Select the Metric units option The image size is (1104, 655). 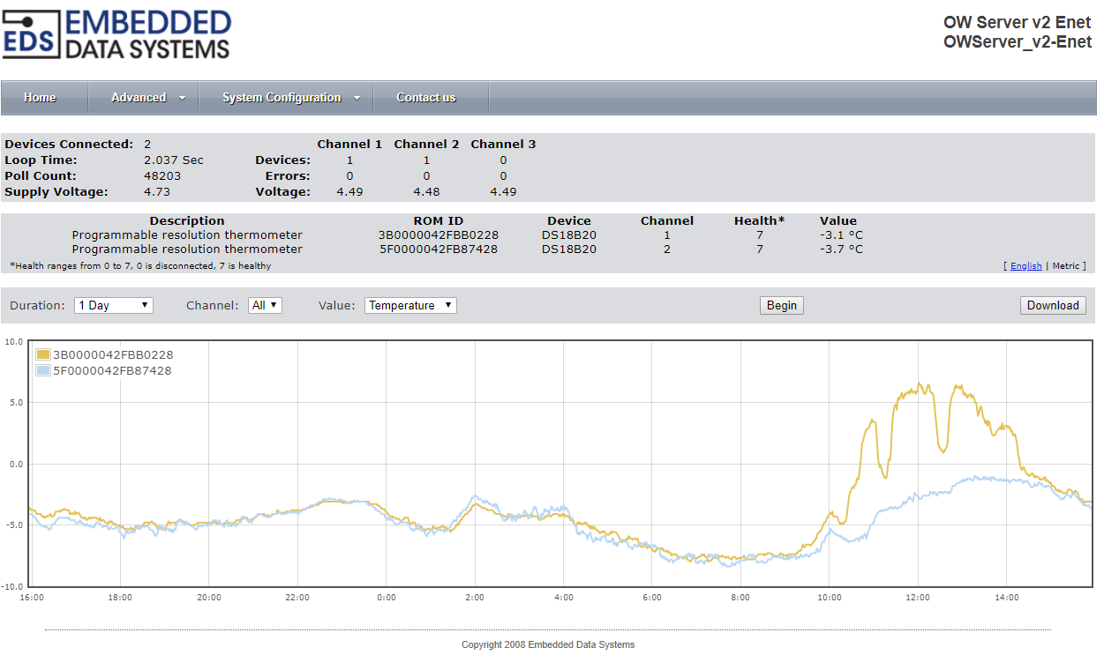(x=1066, y=265)
